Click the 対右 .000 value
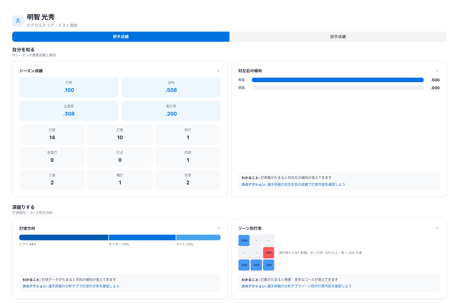Image resolution: width=460 pixels, height=303 pixels. tap(435, 88)
